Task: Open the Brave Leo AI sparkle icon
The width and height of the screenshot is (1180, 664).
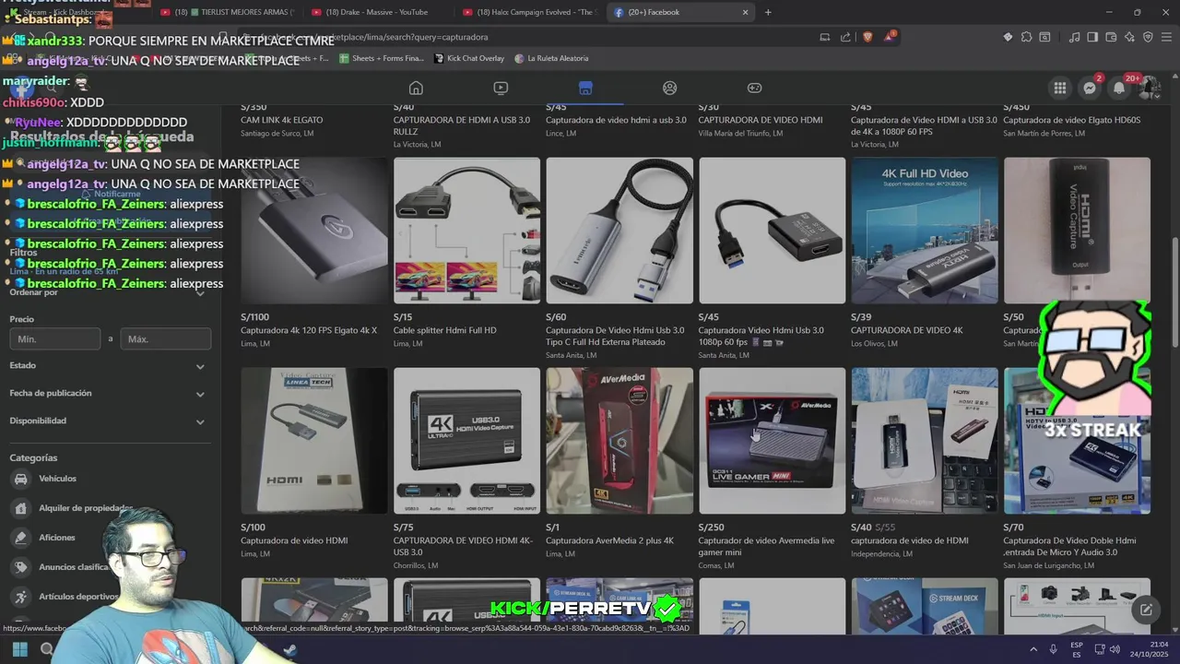Action: coord(1129,37)
